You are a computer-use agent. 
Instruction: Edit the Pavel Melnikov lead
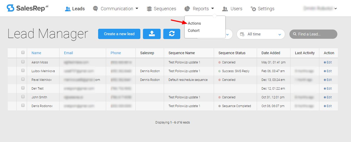[328, 80]
